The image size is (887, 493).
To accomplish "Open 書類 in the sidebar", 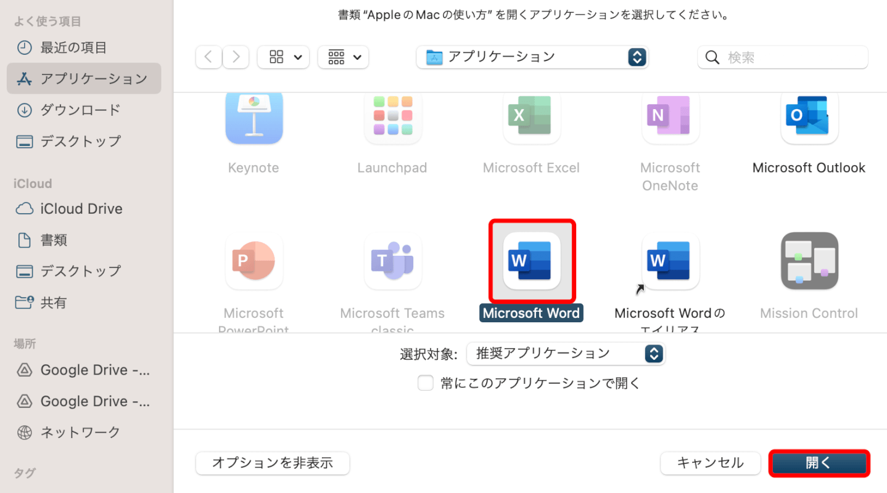I will point(84,240).
